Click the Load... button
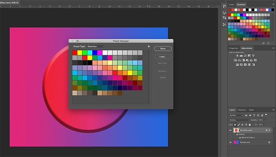Viewport: 276px width, 157px height. [163, 57]
